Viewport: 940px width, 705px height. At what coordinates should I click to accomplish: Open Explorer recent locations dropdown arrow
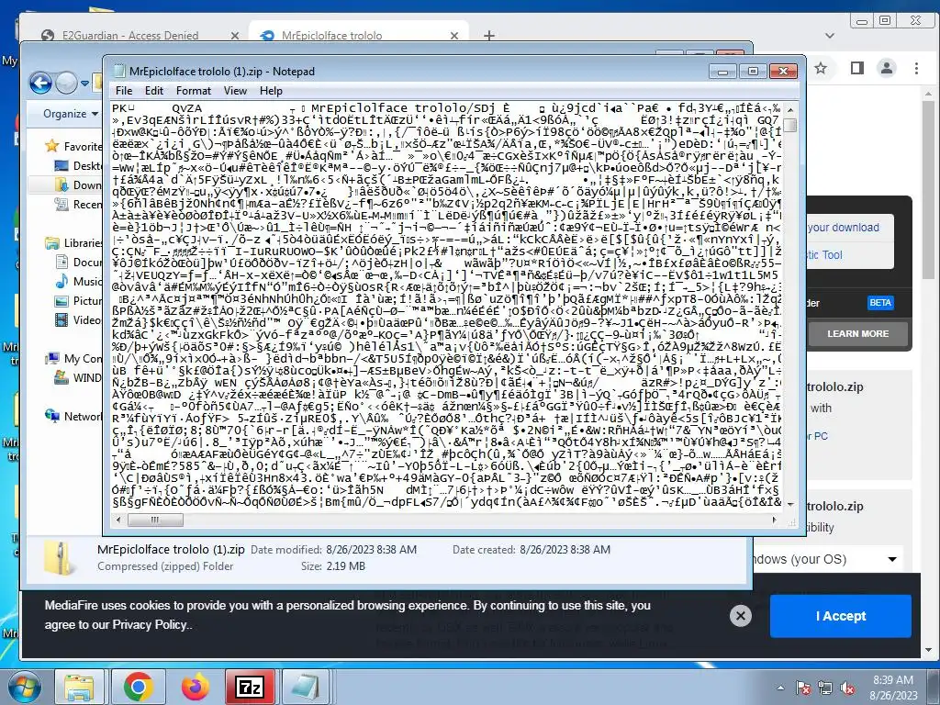click(85, 84)
